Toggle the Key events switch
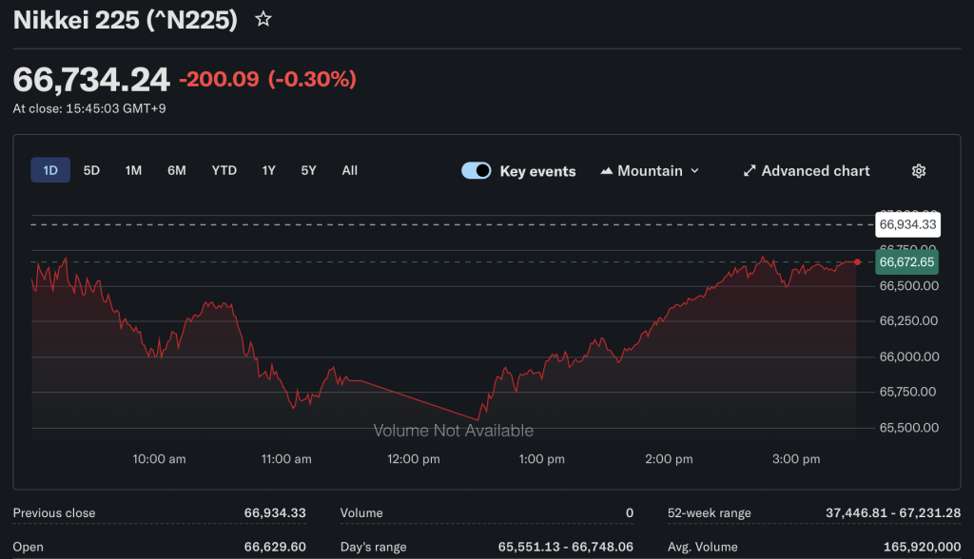This screenshot has height=559, width=974. (477, 171)
